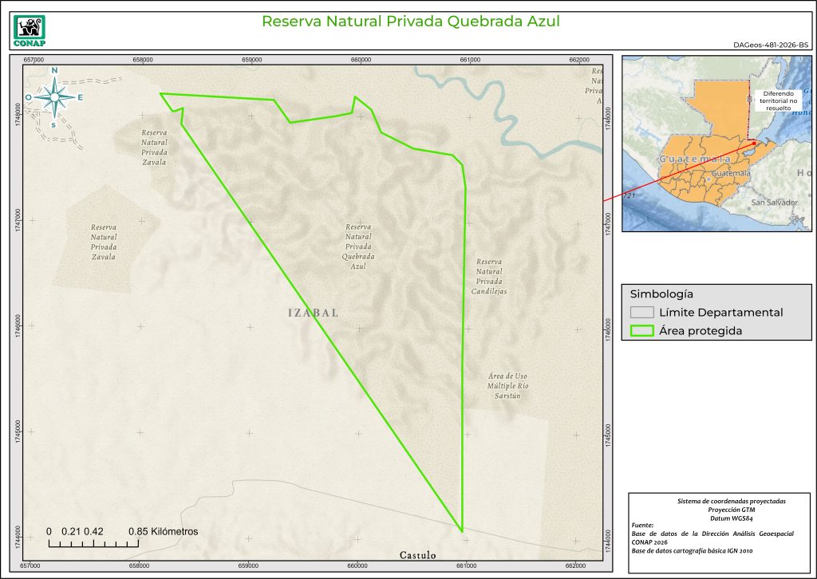Click the Castulo place name
817x579 pixels.
417,554
